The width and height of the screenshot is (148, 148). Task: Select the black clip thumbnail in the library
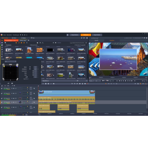coord(50,50)
